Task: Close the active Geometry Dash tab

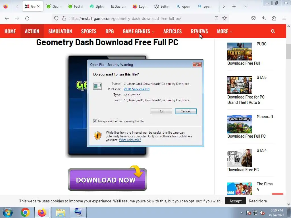Action: pos(38,6)
